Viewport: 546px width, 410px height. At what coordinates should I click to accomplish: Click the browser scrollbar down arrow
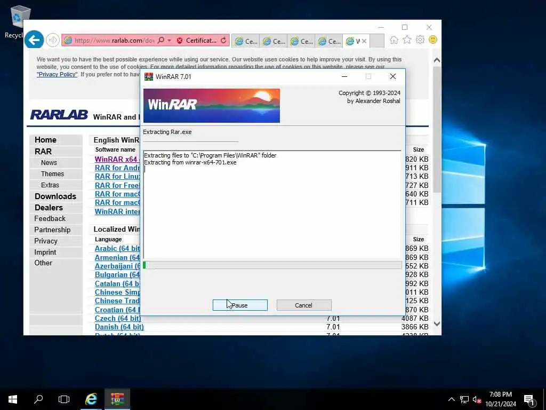point(437,324)
